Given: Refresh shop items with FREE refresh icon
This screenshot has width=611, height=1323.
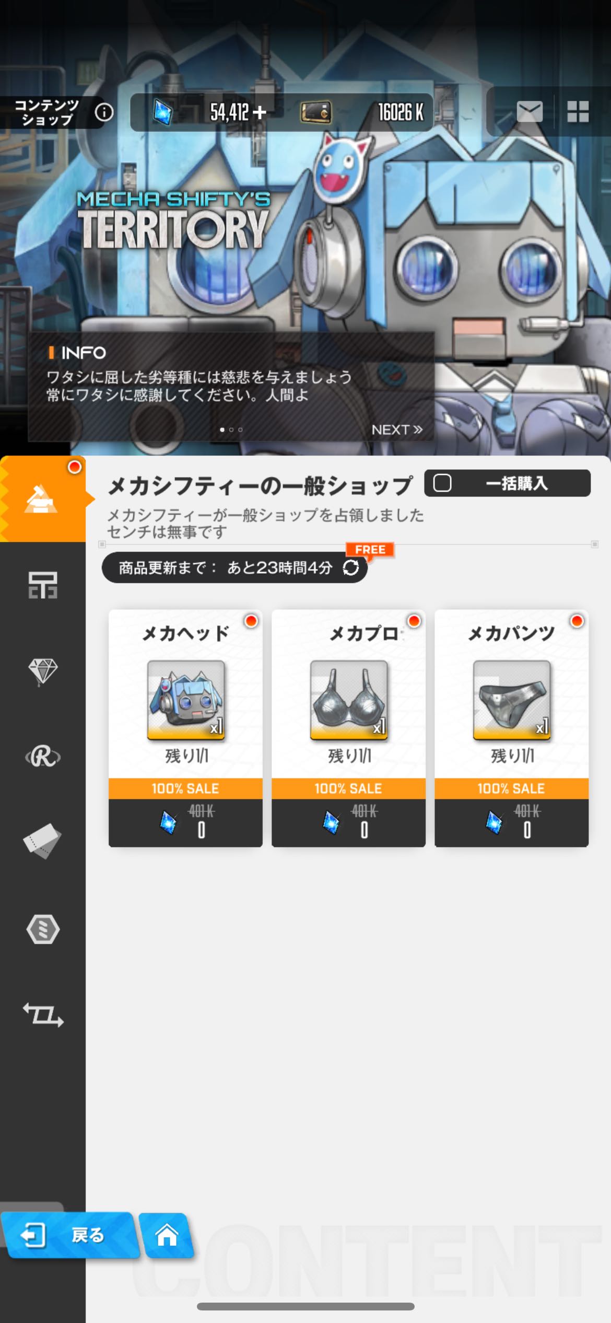Looking at the screenshot, I should 351,567.
